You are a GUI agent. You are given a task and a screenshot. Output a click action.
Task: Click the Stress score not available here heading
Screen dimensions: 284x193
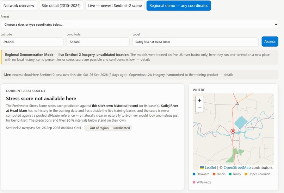click(41, 98)
